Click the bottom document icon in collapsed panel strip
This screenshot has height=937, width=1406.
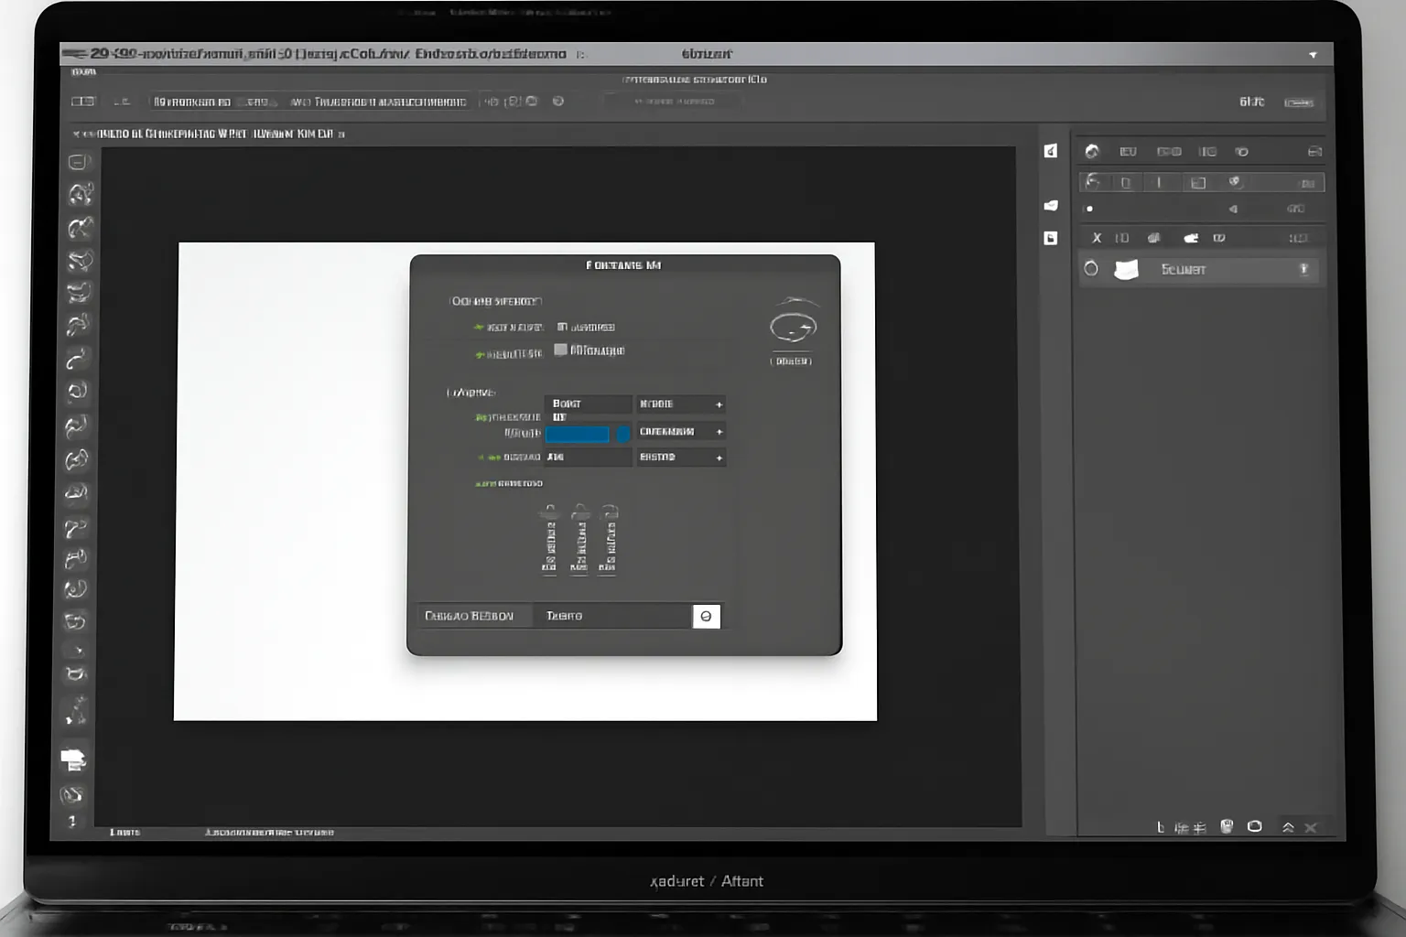point(1051,238)
